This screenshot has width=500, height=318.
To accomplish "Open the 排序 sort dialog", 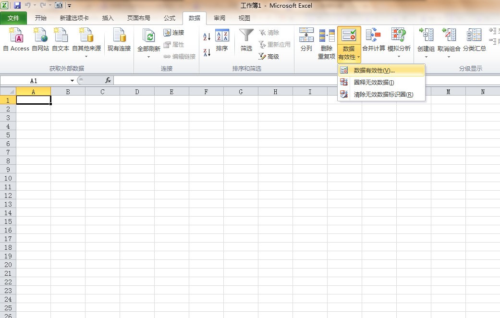I will pos(222,40).
